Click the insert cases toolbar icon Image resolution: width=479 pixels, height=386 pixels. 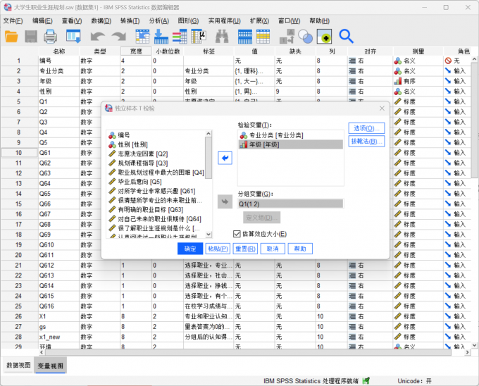245,37
